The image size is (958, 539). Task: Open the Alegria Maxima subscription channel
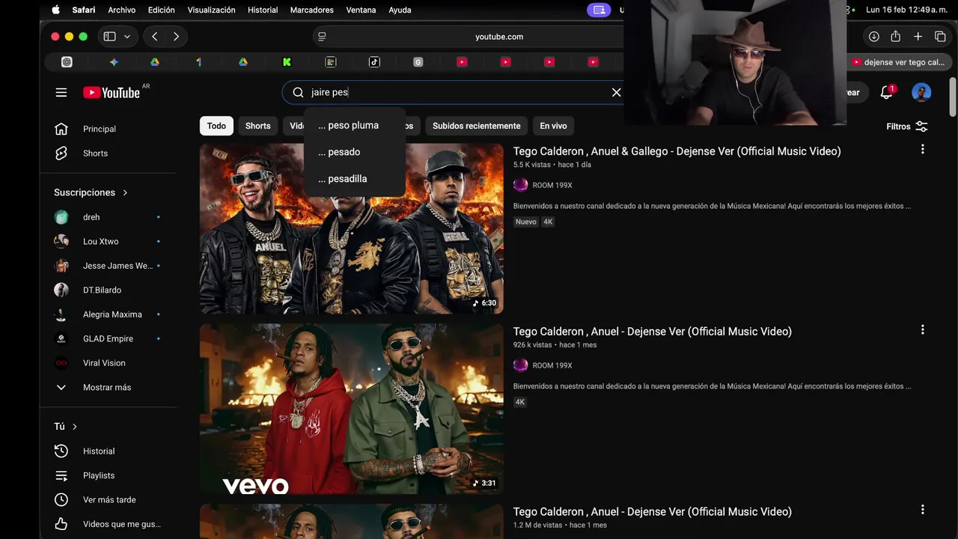point(111,314)
